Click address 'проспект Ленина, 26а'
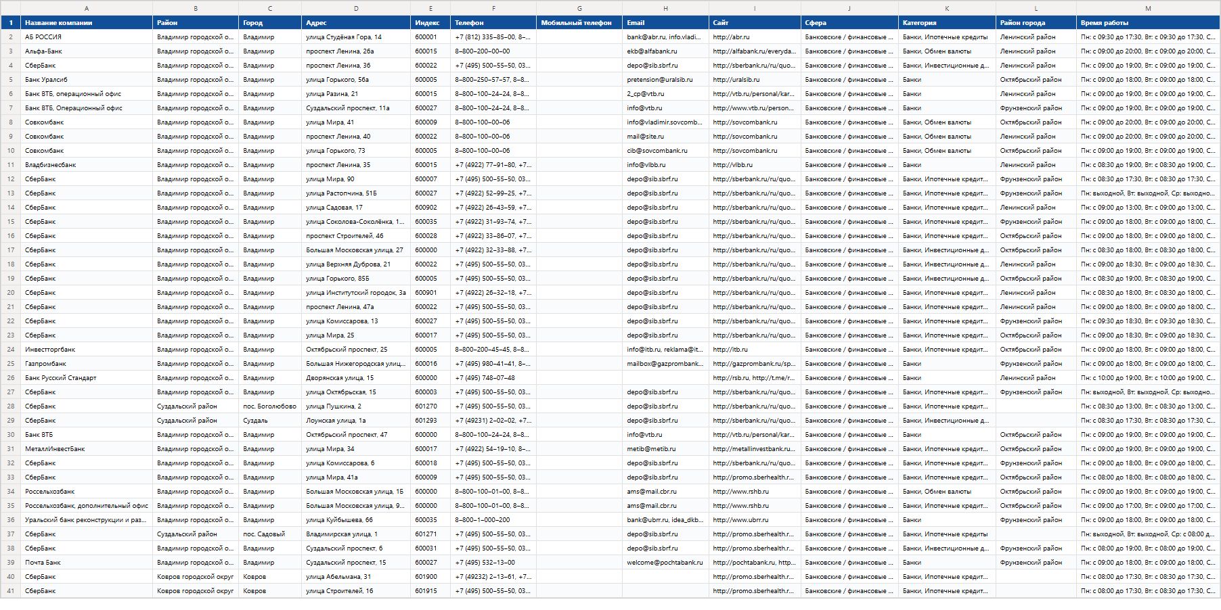The width and height of the screenshot is (1221, 610). tap(356, 51)
